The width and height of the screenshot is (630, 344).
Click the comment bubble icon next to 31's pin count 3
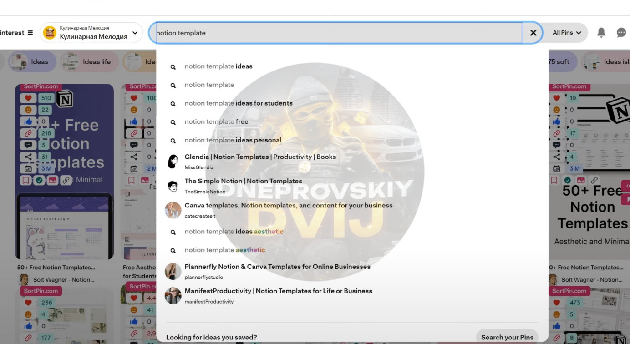(28, 145)
